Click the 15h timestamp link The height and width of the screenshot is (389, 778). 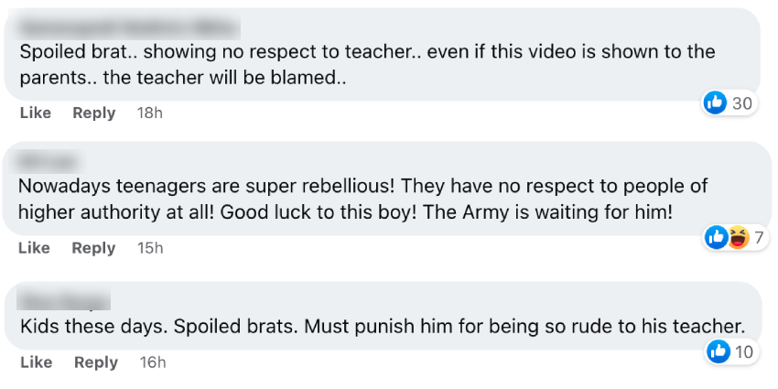click(x=149, y=248)
